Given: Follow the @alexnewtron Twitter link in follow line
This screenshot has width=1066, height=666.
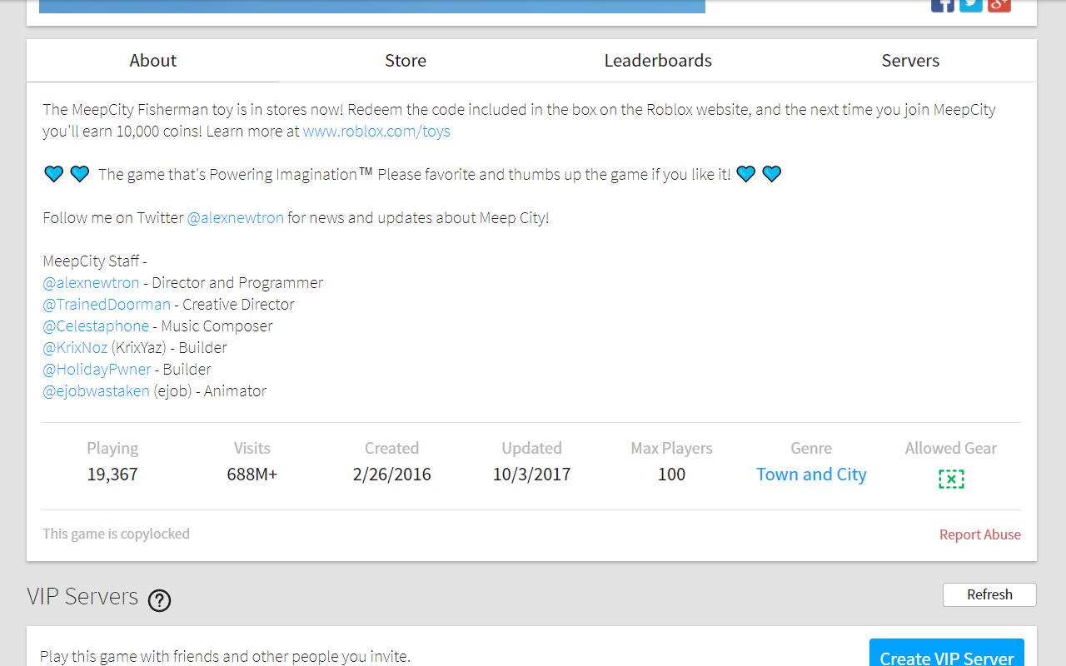Looking at the screenshot, I should 236,218.
